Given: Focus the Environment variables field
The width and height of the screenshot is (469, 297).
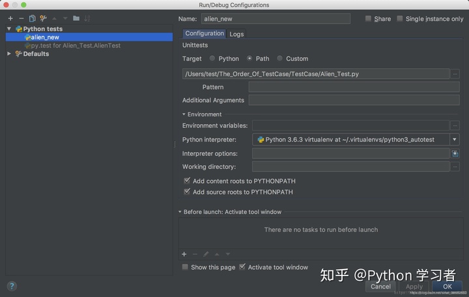Looking at the screenshot, I should tap(350, 125).
